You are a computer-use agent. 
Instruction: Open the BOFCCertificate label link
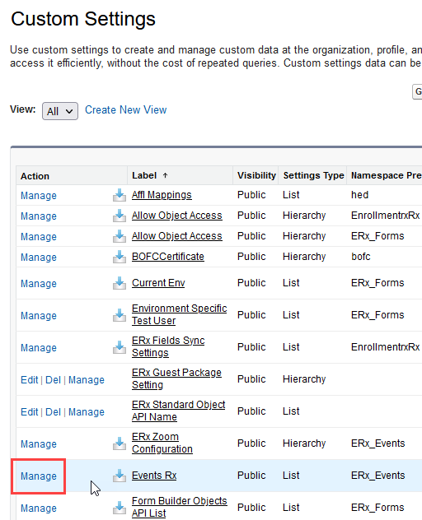[168, 257]
